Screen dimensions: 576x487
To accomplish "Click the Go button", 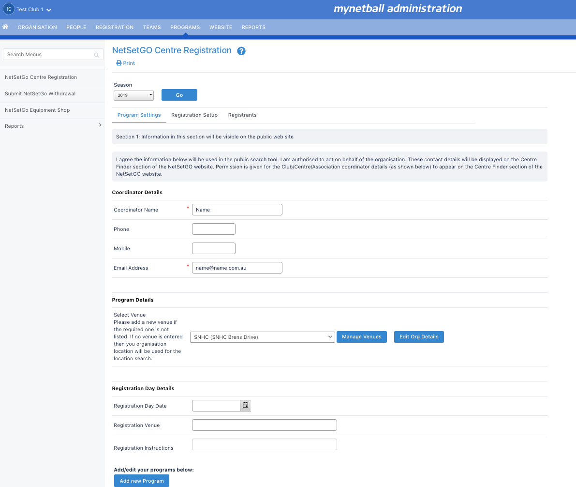I will [179, 95].
